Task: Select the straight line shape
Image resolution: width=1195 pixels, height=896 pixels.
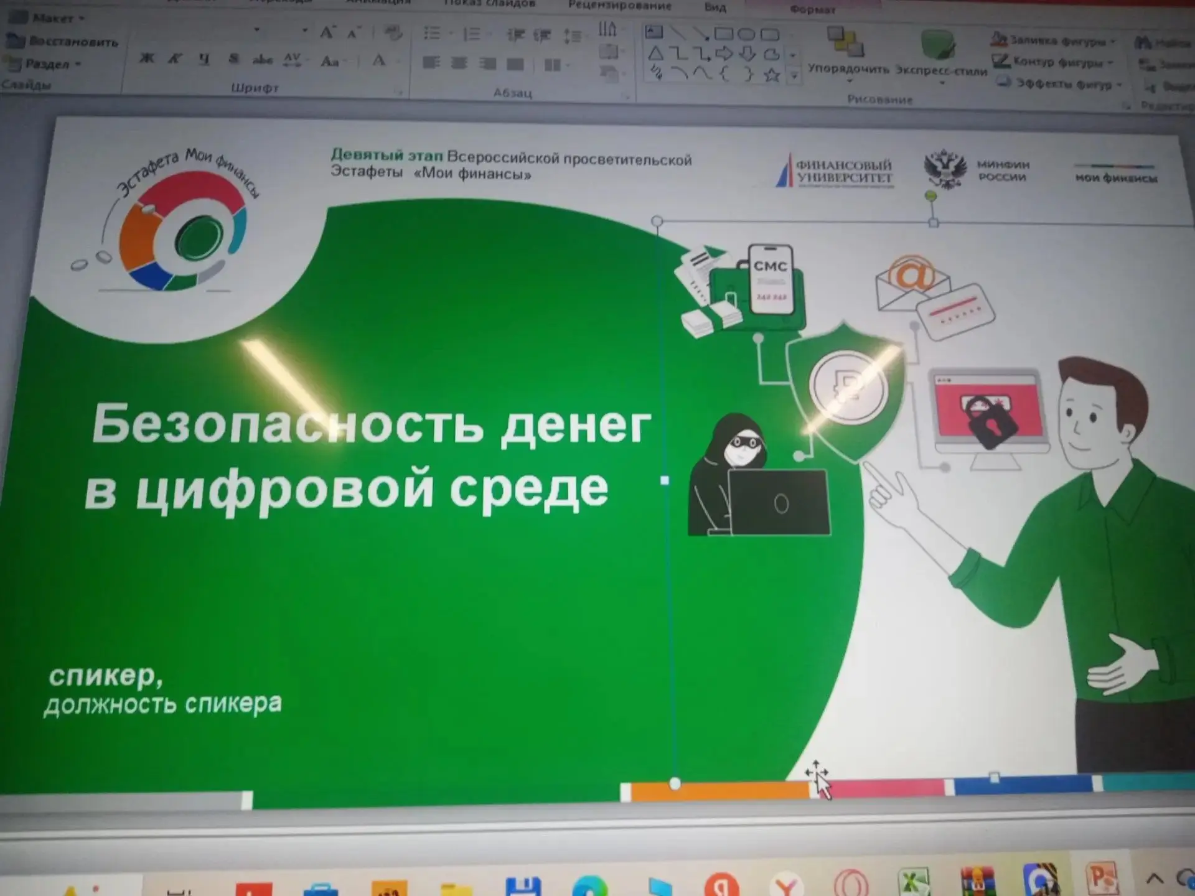Action: (678, 32)
